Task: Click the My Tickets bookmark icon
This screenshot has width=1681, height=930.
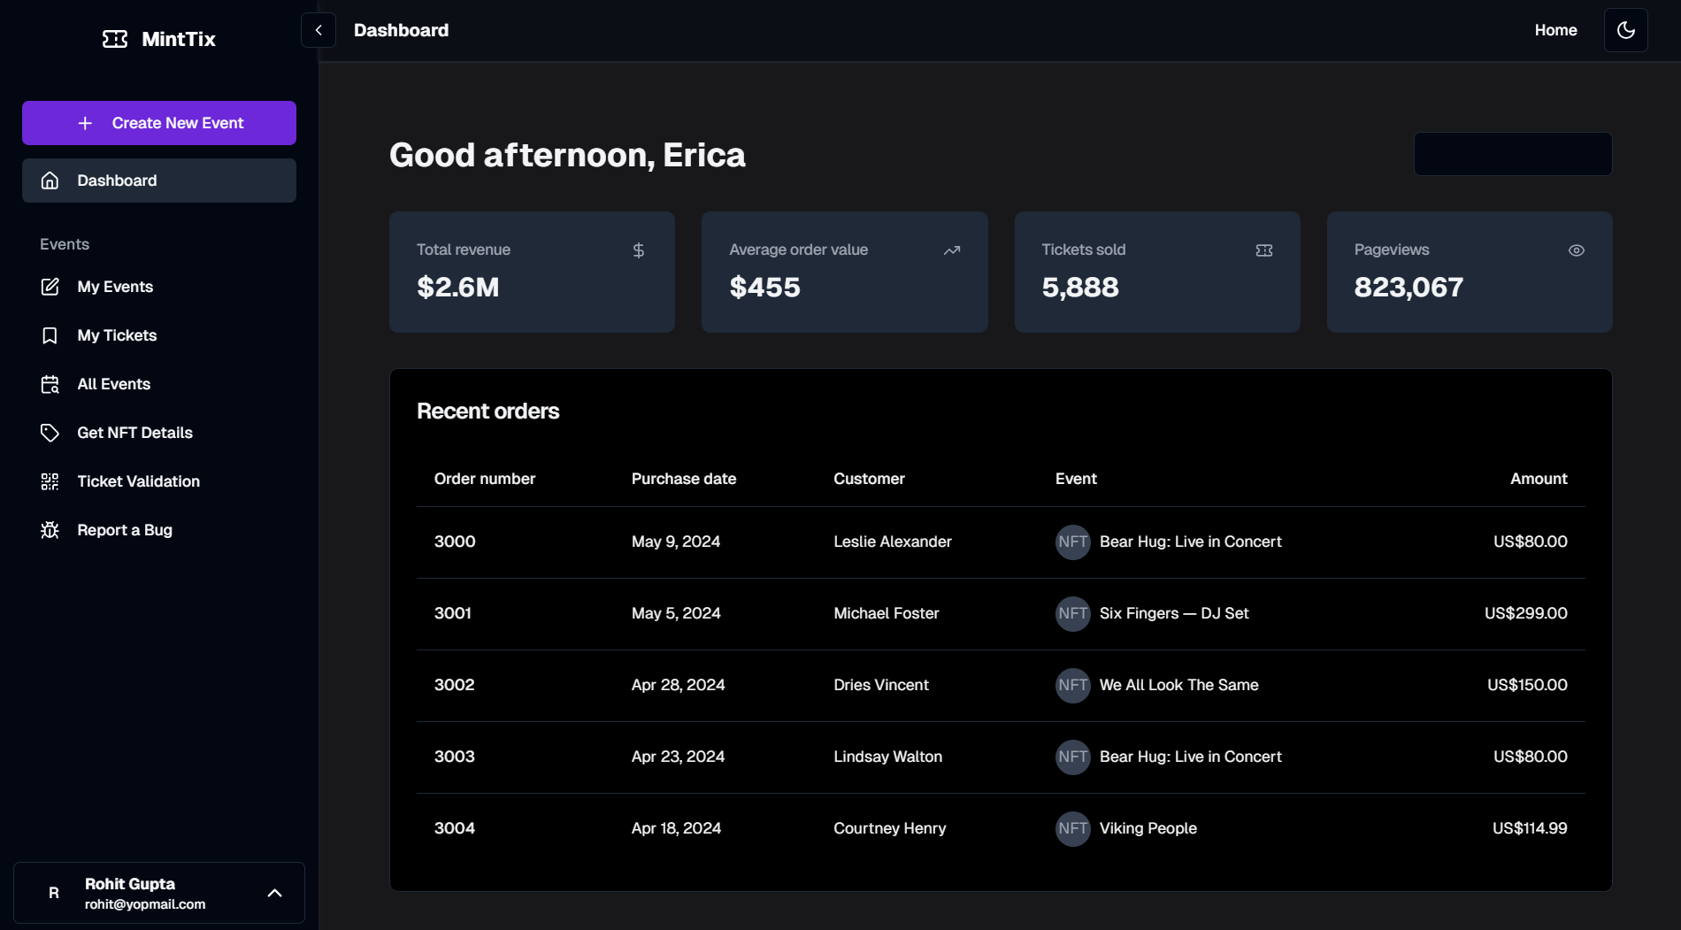Action: point(50,335)
